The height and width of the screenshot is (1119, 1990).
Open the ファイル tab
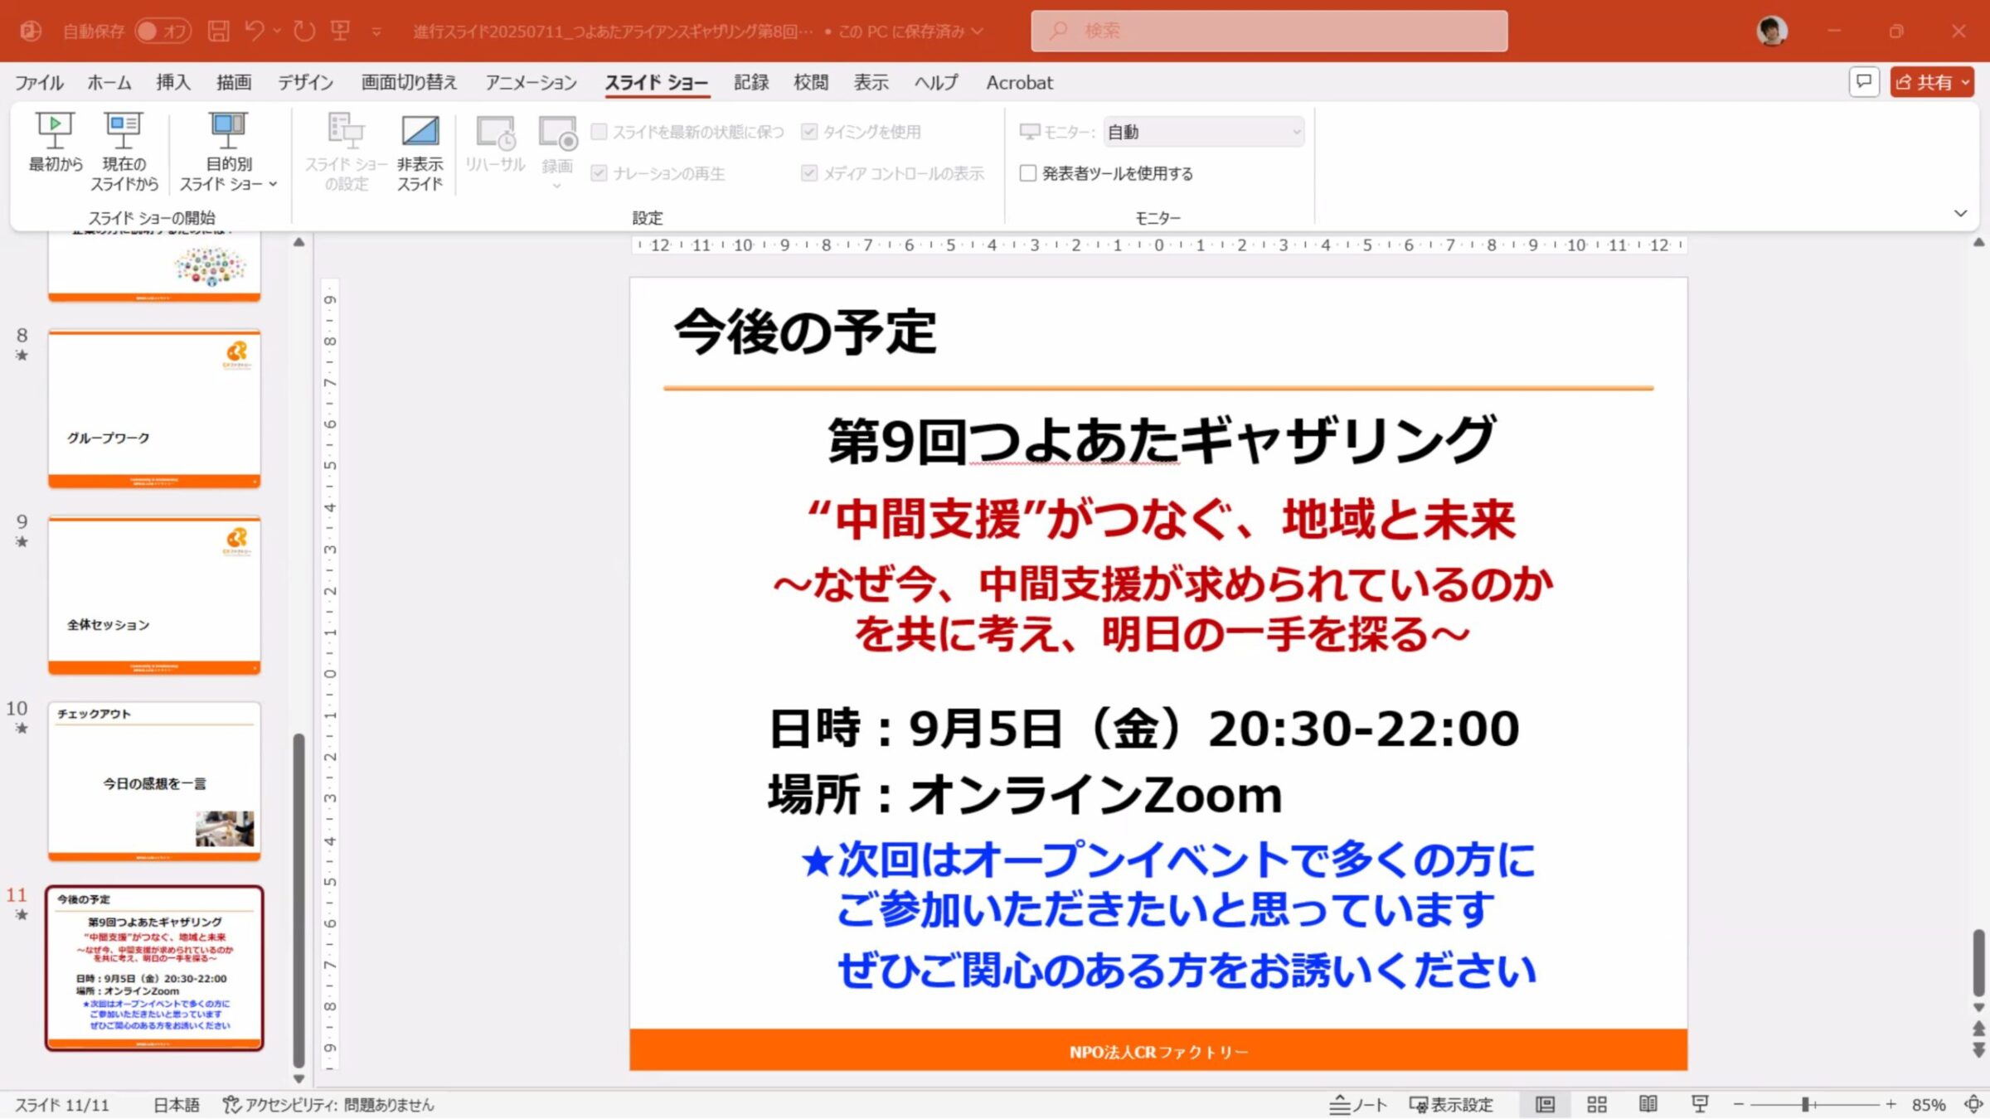coord(39,82)
